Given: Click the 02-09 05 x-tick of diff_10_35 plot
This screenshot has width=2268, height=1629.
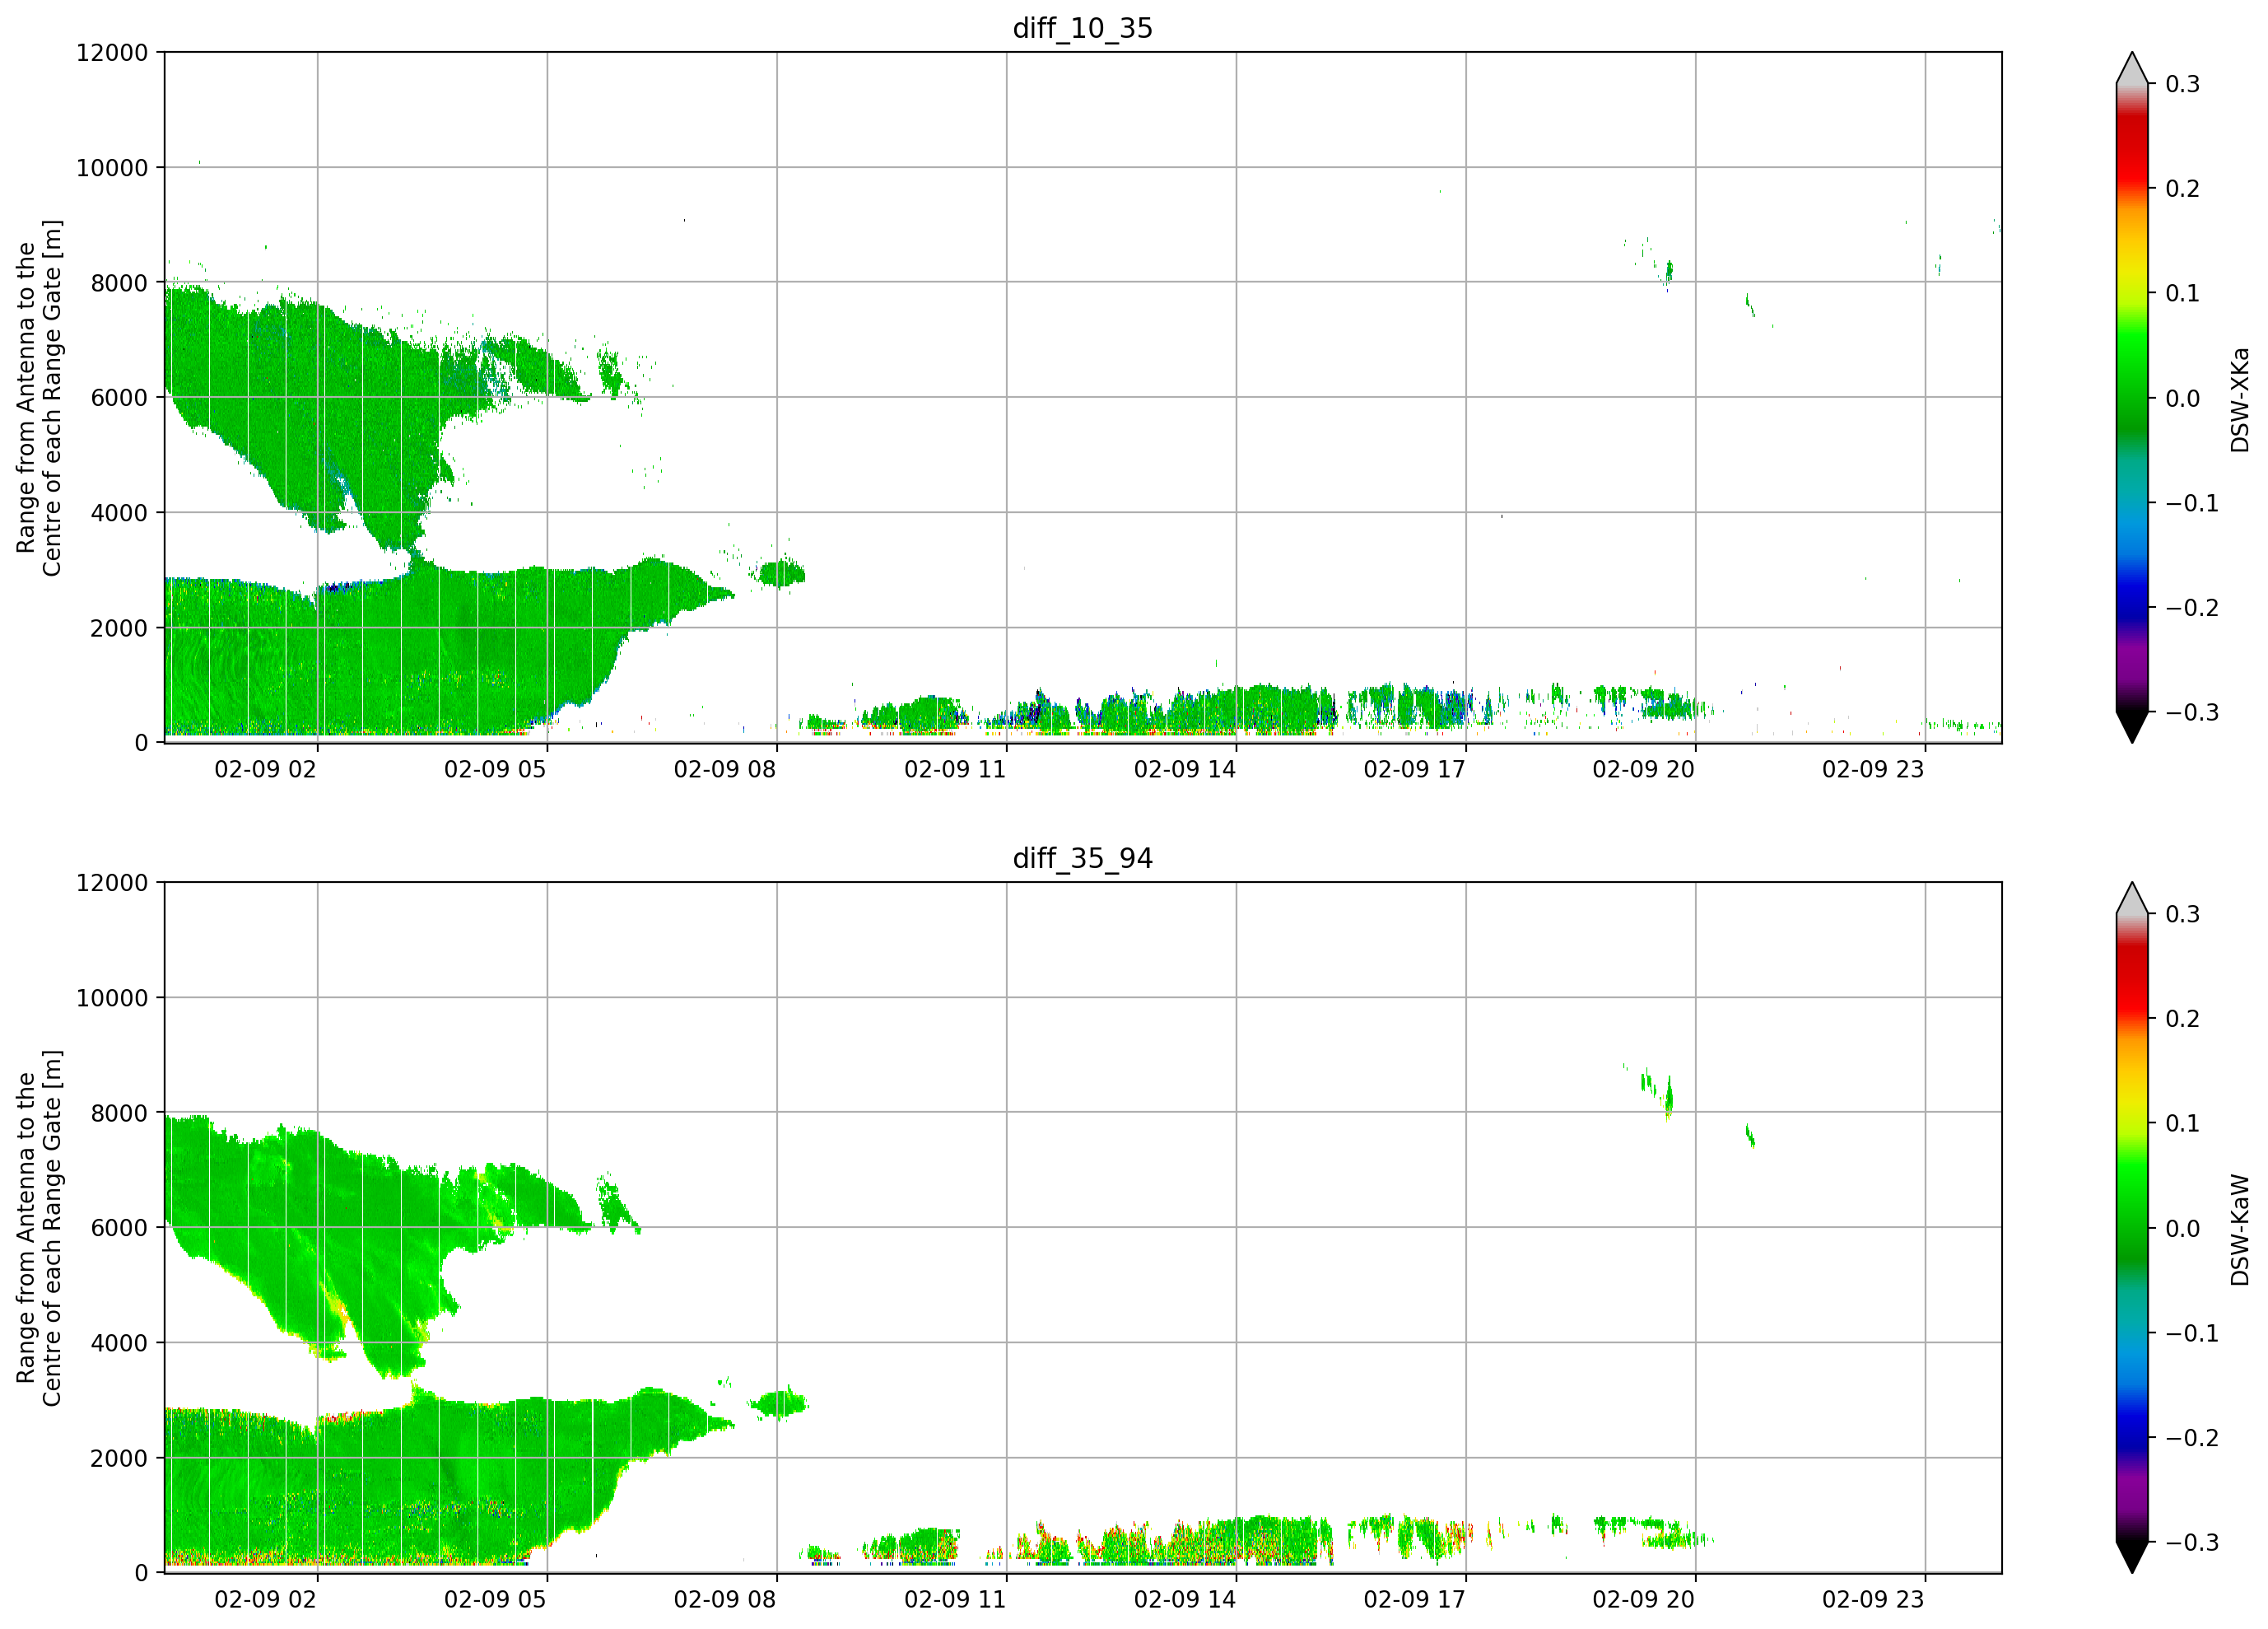Looking at the screenshot, I should (x=495, y=769).
